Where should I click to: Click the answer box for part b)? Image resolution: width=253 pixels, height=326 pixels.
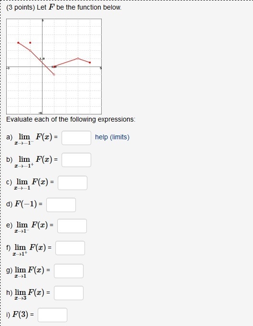pos(76,160)
